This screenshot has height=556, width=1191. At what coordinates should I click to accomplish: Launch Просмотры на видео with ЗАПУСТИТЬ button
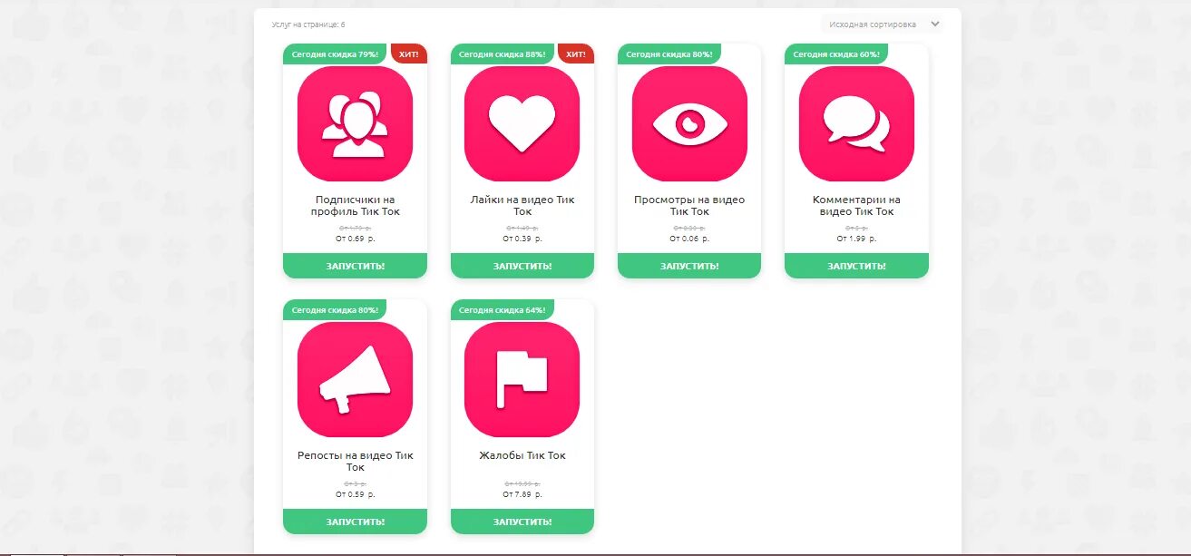tap(689, 266)
